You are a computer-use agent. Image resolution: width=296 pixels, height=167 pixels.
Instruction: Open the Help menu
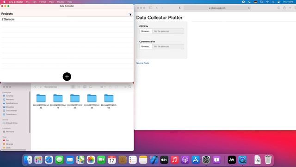[x=70, y=2]
